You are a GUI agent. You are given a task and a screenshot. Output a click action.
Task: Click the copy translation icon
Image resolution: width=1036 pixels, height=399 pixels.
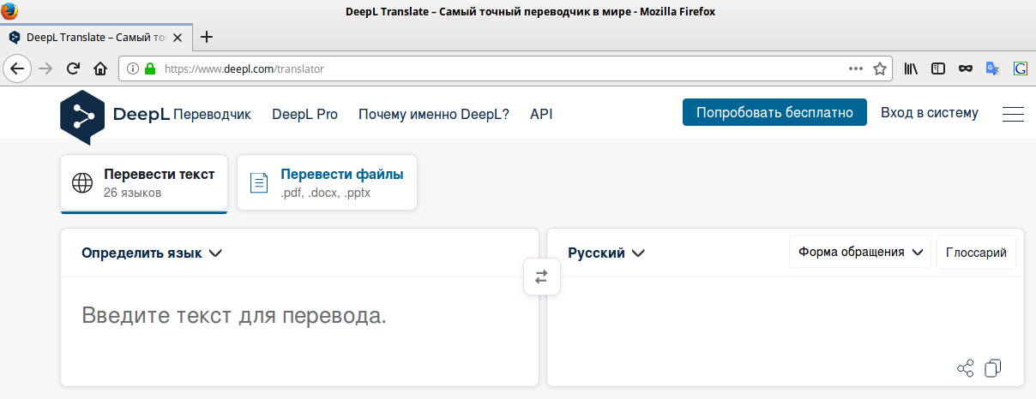tap(993, 368)
